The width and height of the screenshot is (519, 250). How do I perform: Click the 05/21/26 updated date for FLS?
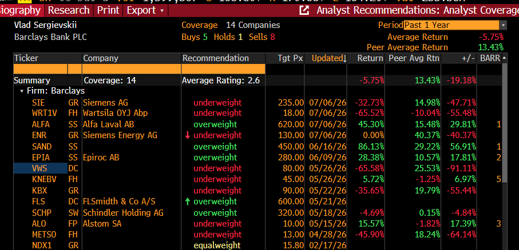pos(327,201)
